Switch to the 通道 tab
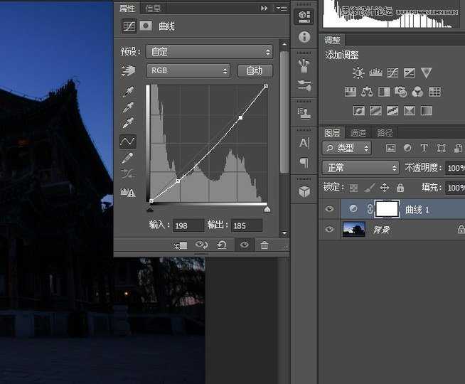Screen dimensions: 465x384 click(358, 133)
